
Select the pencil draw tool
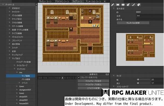(x=113, y=5)
